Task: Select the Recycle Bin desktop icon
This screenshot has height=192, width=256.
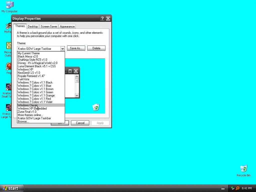Action: point(243,170)
